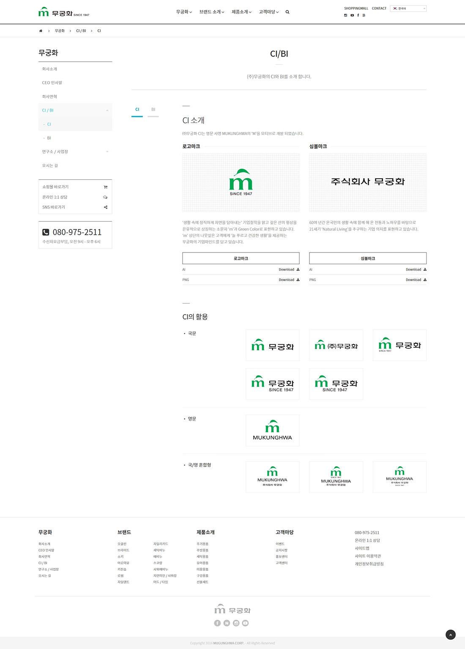Click the CONTACT link
Image resolution: width=465 pixels, height=649 pixels.
pos(379,8)
